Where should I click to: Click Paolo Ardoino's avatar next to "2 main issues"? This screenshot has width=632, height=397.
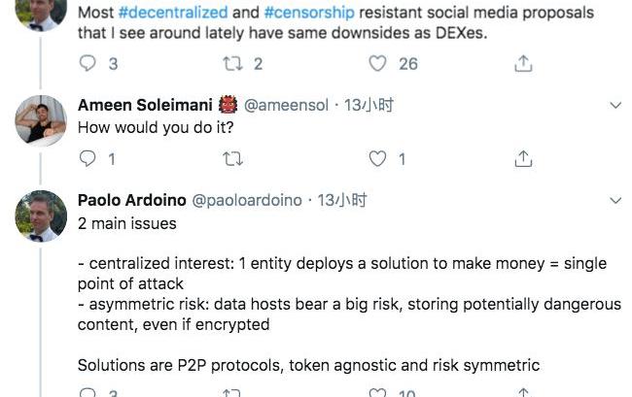[41, 215]
